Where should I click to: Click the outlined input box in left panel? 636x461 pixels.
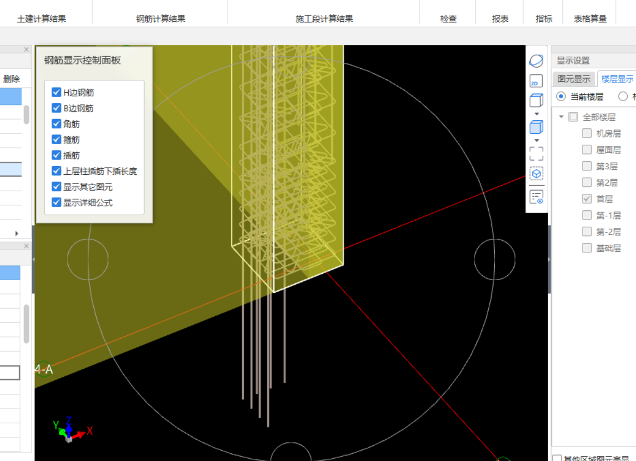click(x=10, y=373)
